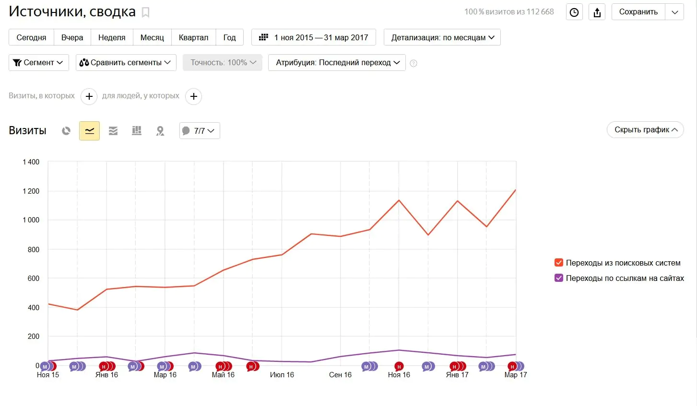
Task: Select the Квартал period tab
Action: tap(193, 37)
